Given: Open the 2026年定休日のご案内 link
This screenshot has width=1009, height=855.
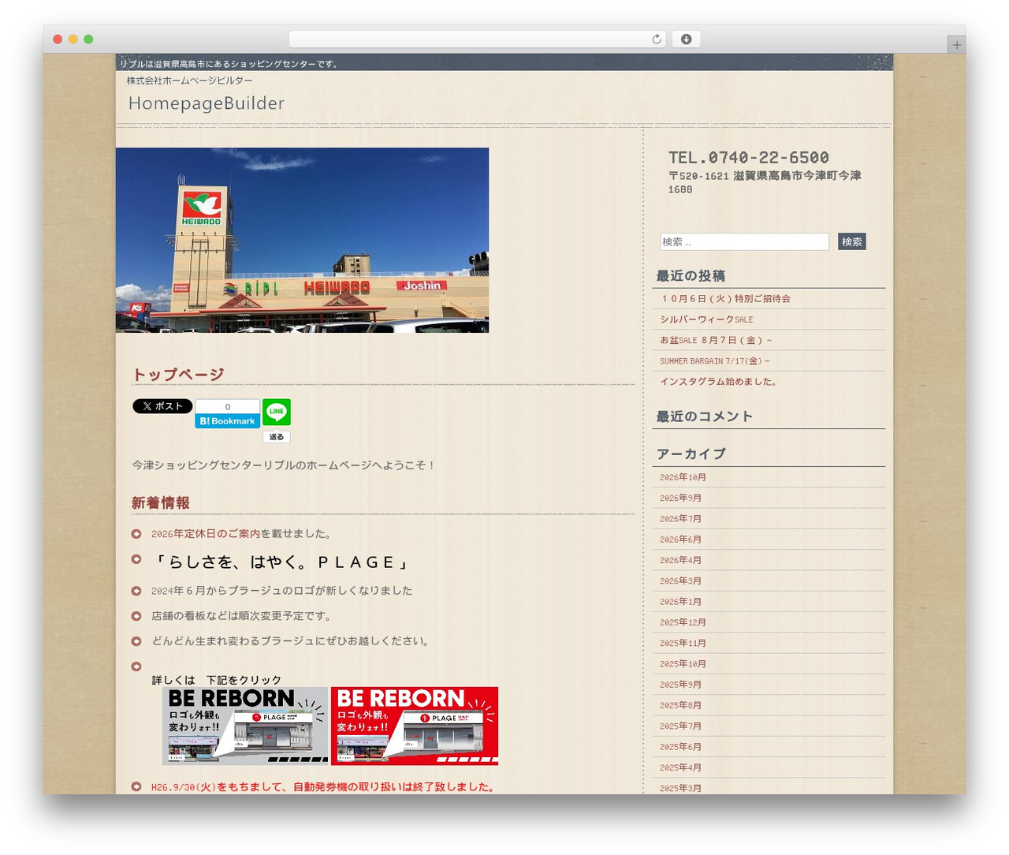Looking at the screenshot, I should click(206, 534).
